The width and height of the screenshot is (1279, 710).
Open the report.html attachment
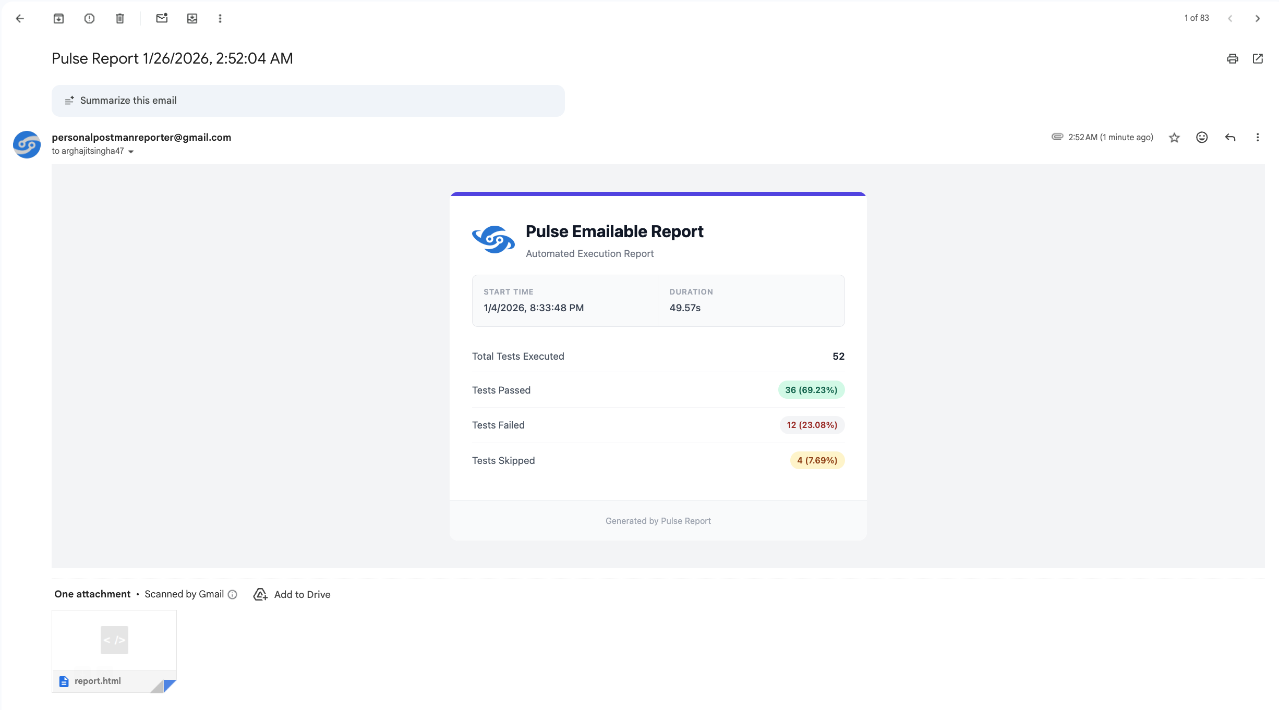[x=114, y=651]
